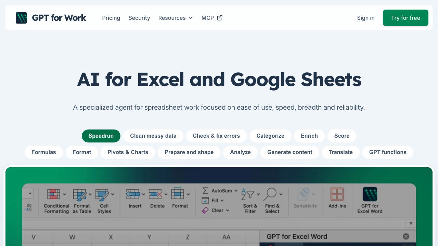
Task: Open the Conditional Formatting dropdown arrow
Action: point(64,194)
